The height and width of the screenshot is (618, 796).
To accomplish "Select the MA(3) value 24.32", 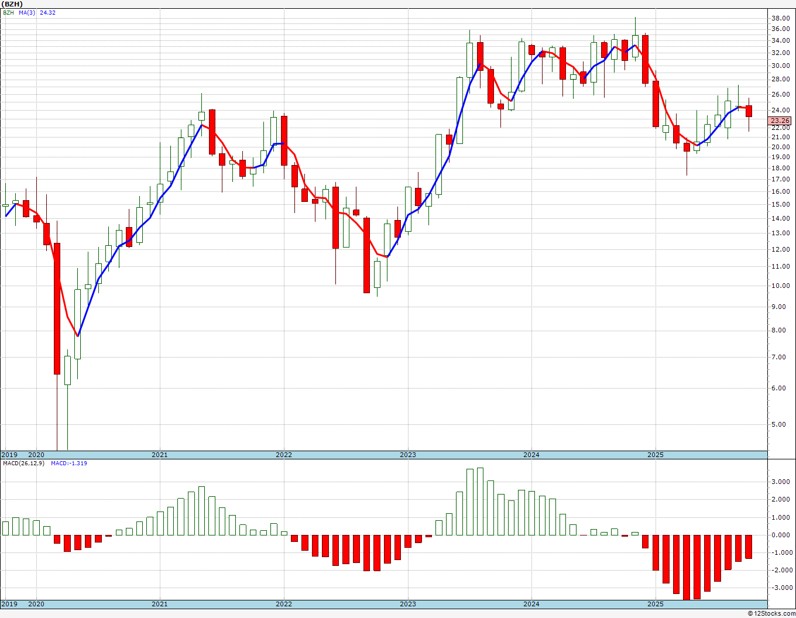I will click(48, 12).
